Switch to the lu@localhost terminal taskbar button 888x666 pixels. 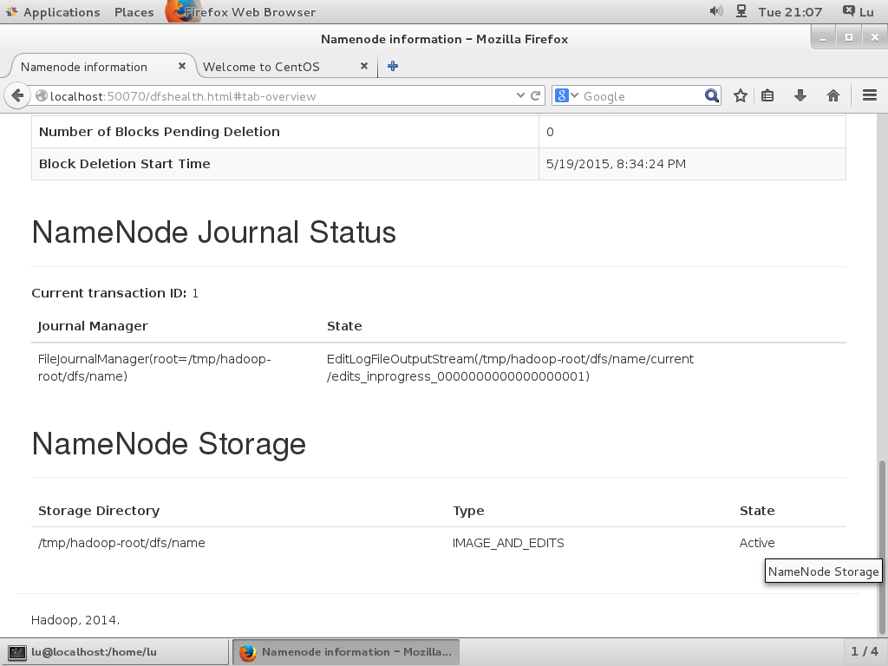[115, 651]
